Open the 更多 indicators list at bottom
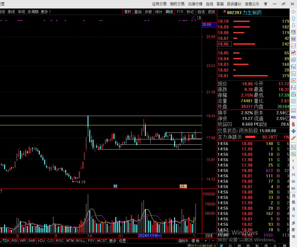 113,241
